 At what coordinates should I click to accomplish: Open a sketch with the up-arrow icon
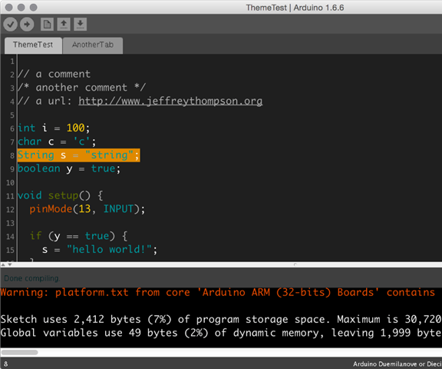(x=64, y=25)
